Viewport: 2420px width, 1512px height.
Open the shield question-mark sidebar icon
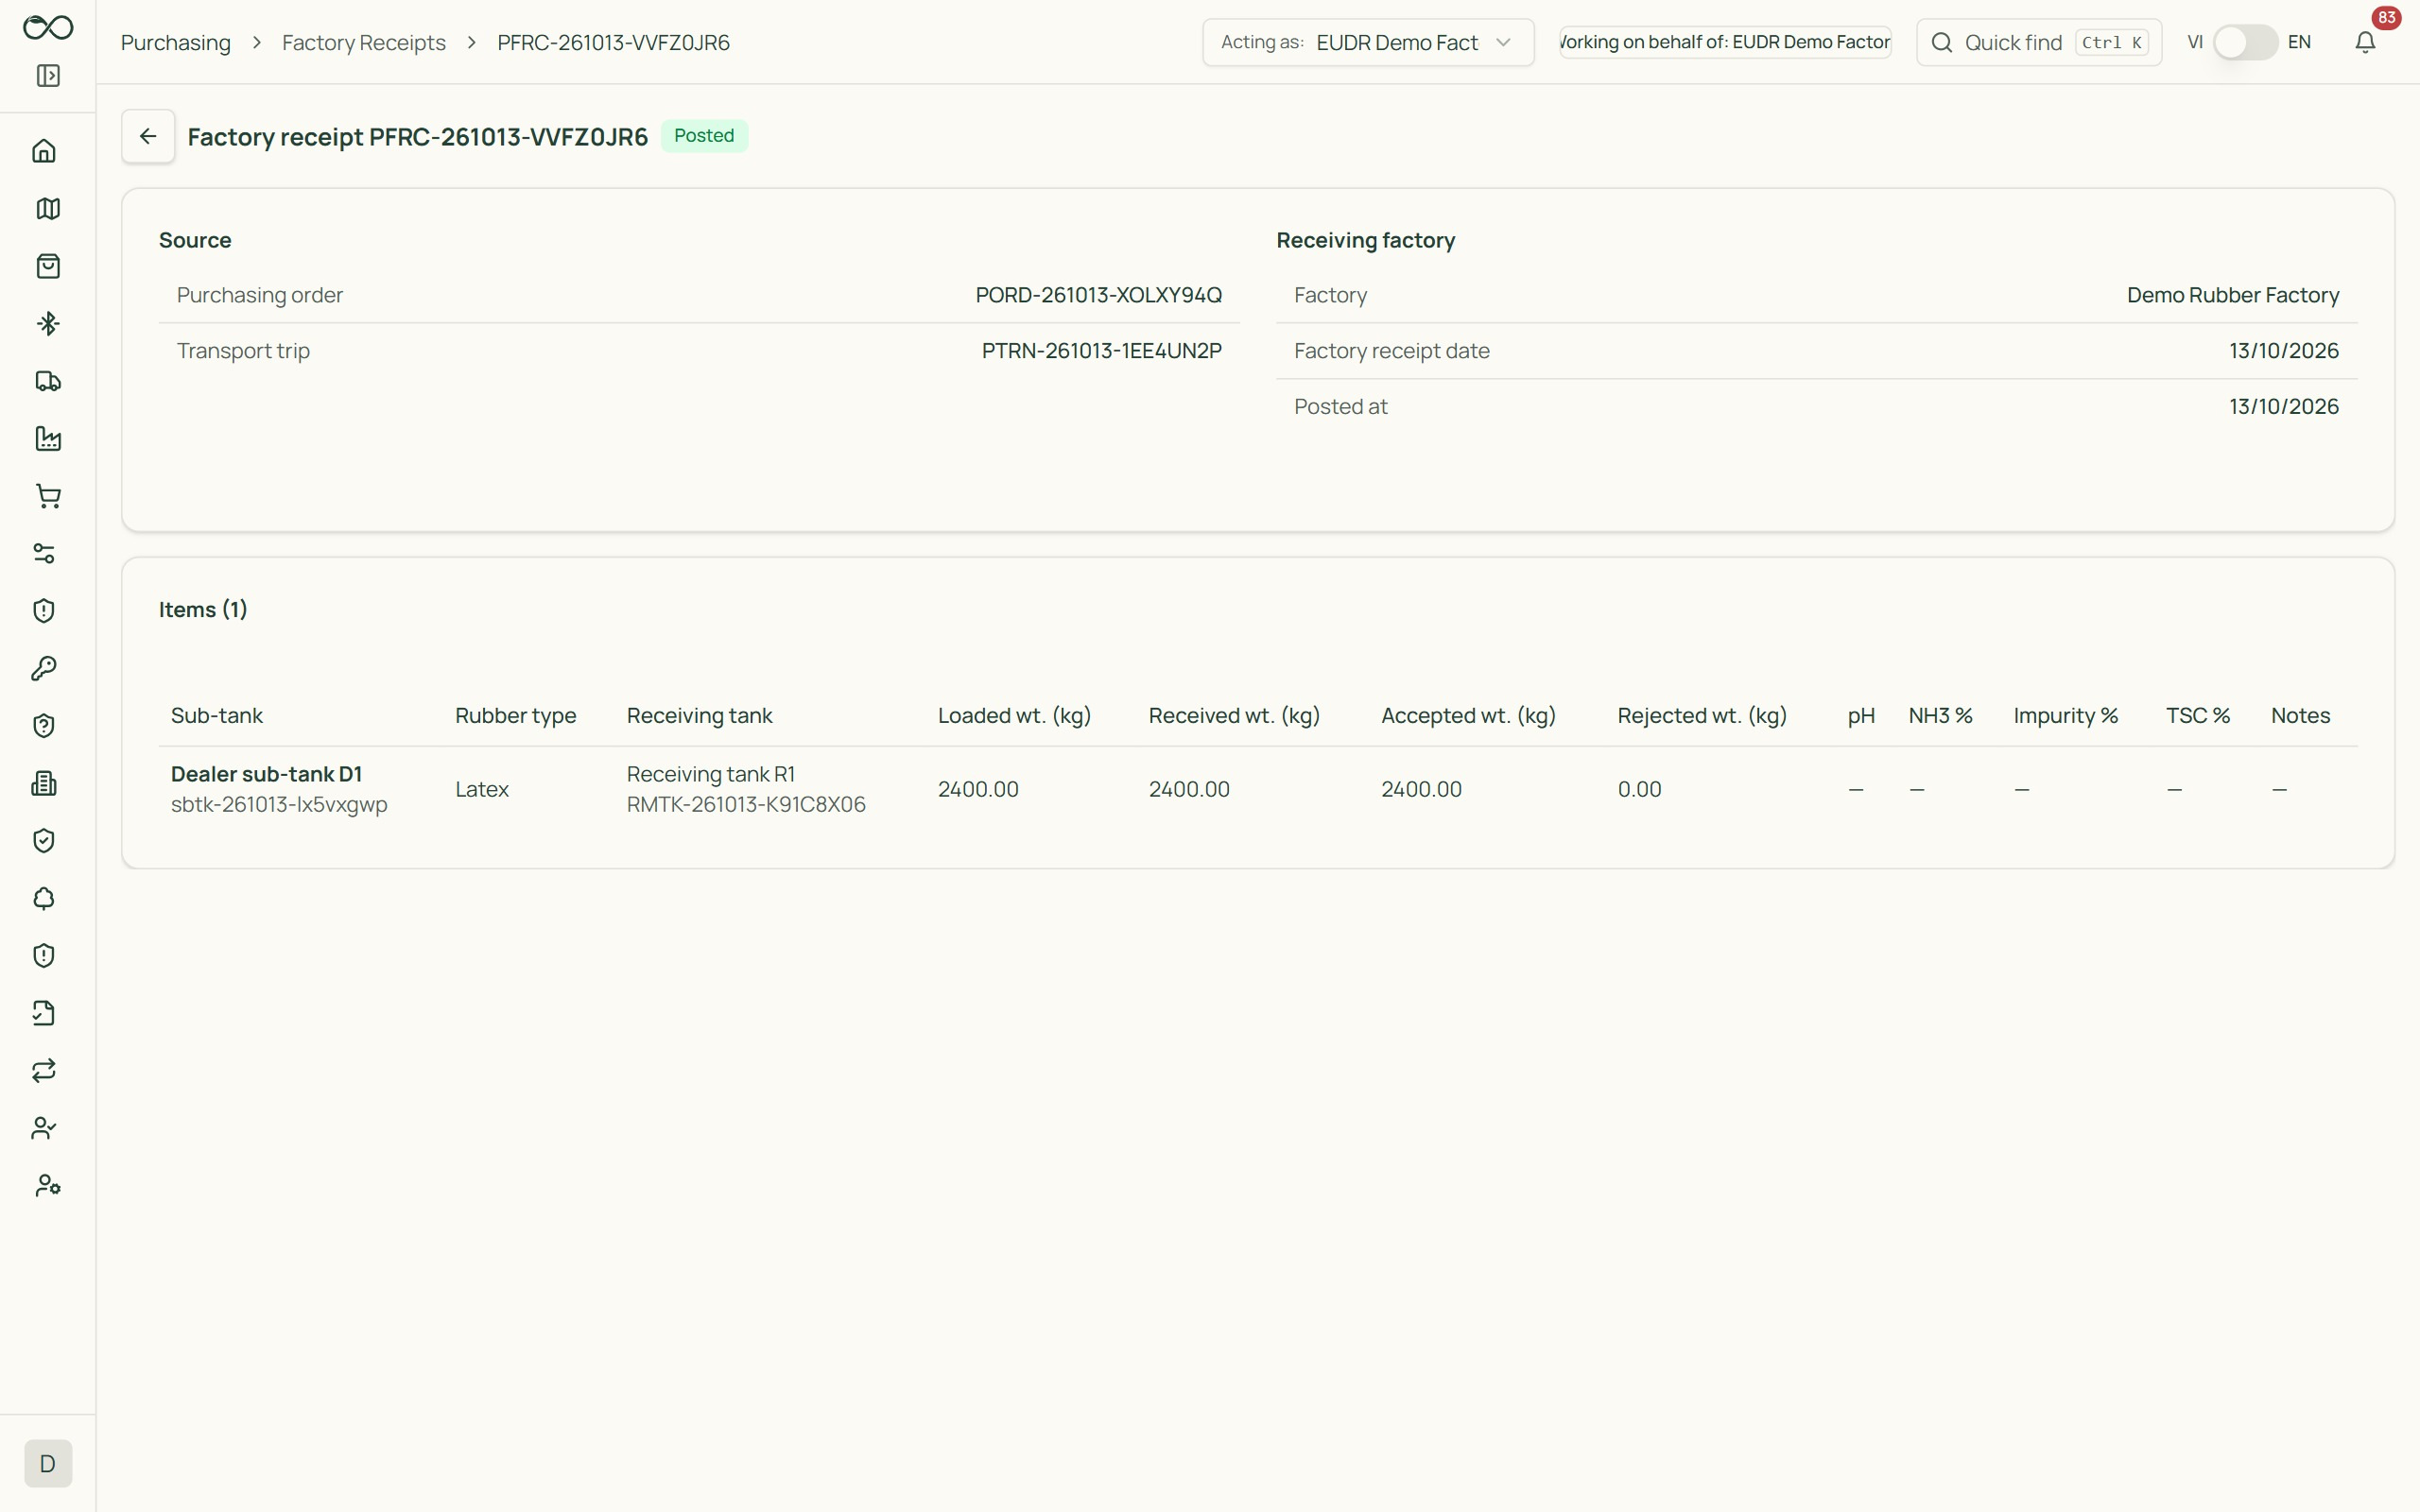click(44, 726)
